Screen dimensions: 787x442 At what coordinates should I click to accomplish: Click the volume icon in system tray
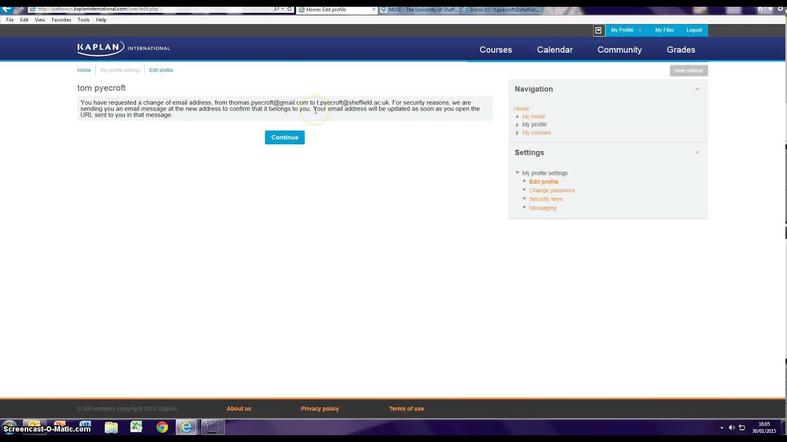[732, 427]
